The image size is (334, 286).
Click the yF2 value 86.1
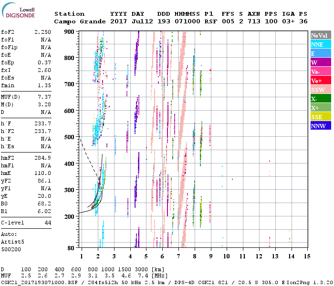[x=44, y=181]
